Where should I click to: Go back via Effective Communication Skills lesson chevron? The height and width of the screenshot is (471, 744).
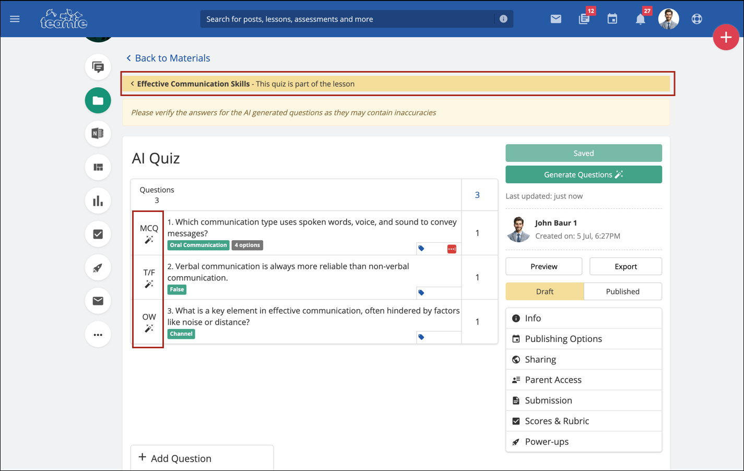pyautogui.click(x=132, y=84)
